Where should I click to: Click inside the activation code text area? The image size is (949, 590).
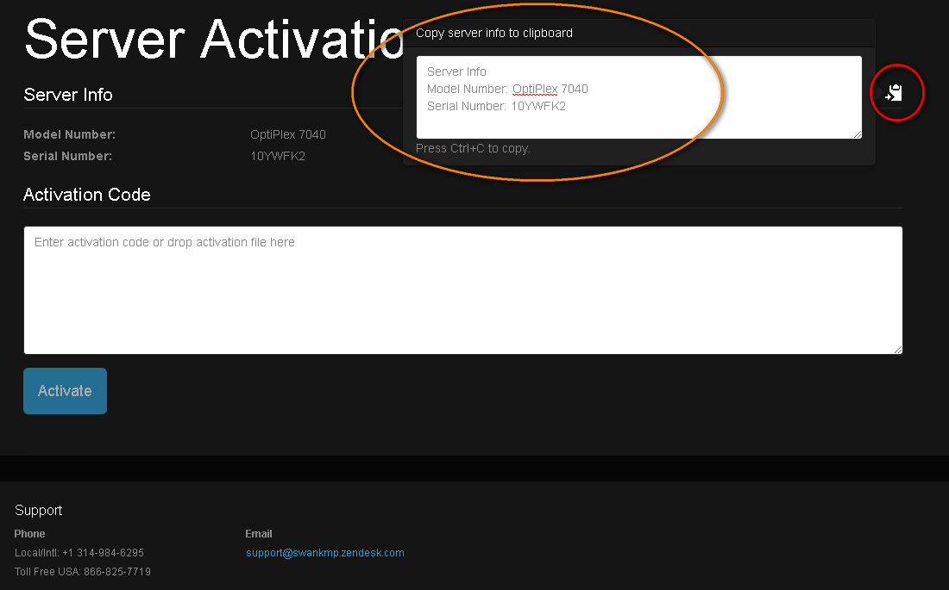(x=462, y=290)
